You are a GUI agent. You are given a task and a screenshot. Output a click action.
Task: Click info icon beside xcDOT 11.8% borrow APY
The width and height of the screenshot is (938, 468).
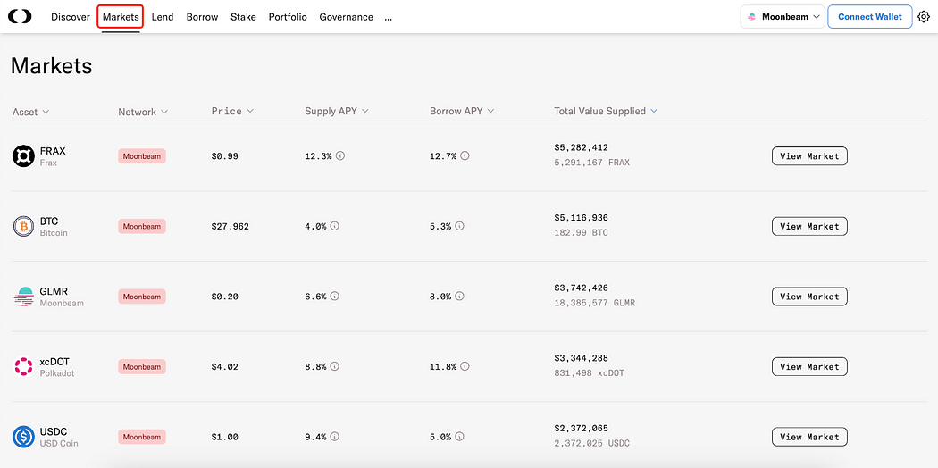pyautogui.click(x=465, y=366)
